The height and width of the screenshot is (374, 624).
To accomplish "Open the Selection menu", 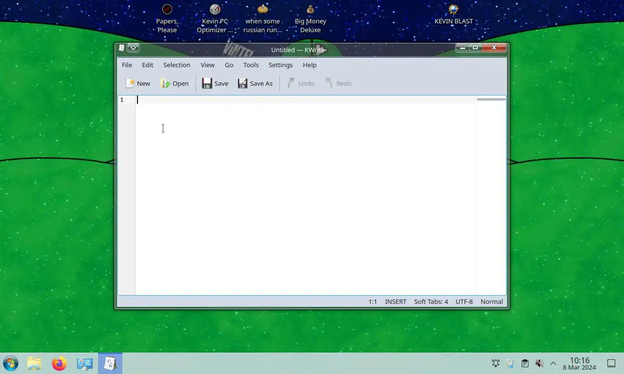I will coord(176,65).
